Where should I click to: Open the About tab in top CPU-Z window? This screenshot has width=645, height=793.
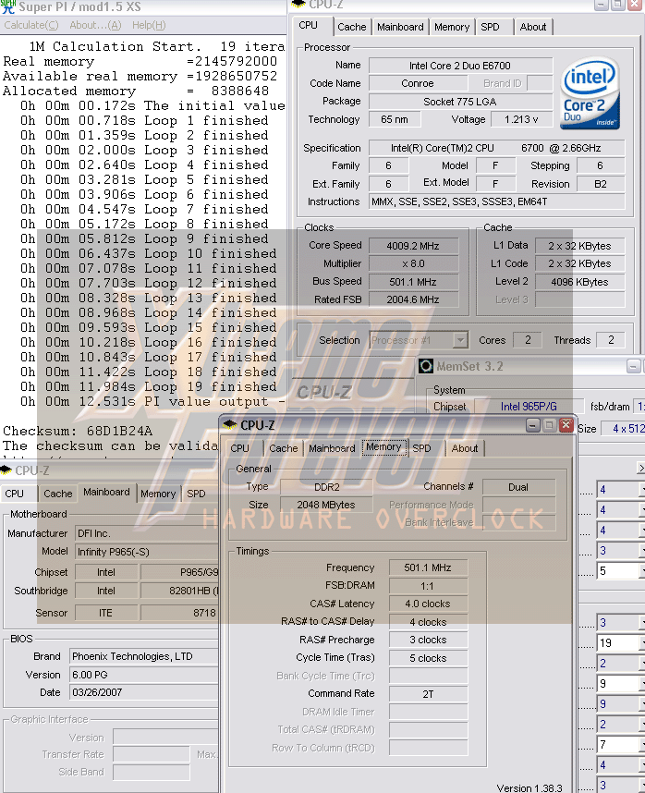(x=533, y=27)
